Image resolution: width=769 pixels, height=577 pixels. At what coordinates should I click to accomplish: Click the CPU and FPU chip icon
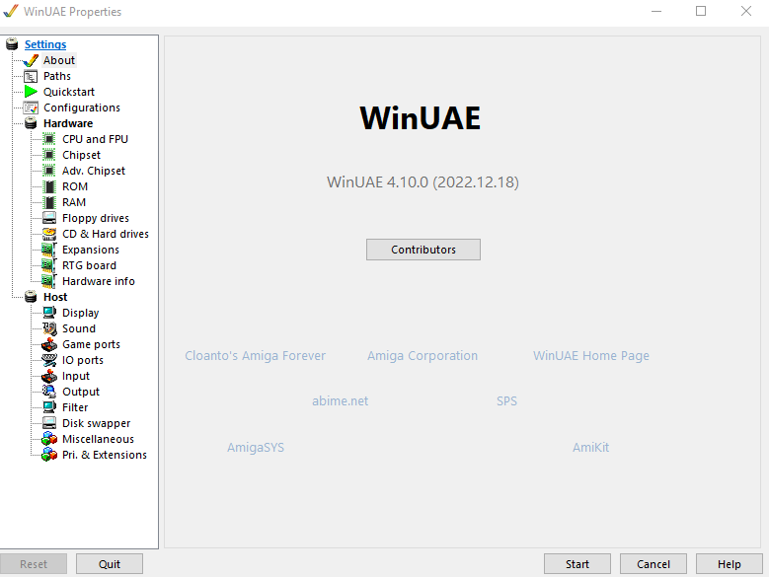49,139
